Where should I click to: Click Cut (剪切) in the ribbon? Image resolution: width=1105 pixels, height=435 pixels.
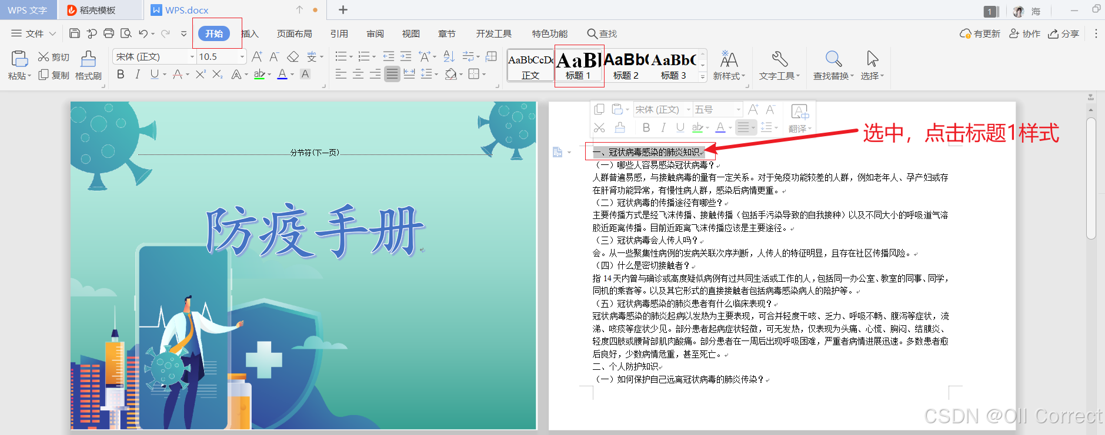[54, 57]
